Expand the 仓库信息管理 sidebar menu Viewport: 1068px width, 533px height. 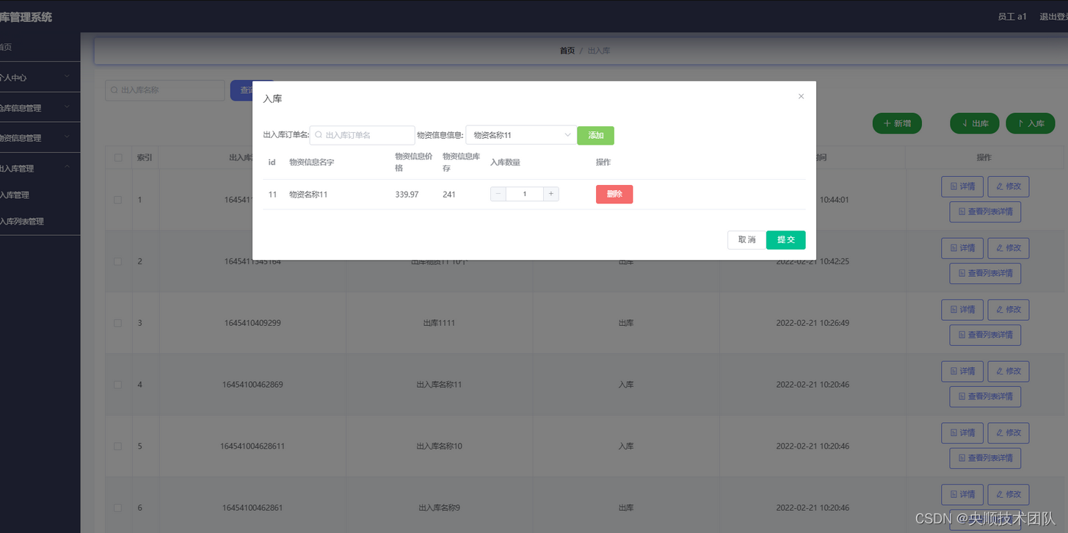[x=40, y=108]
